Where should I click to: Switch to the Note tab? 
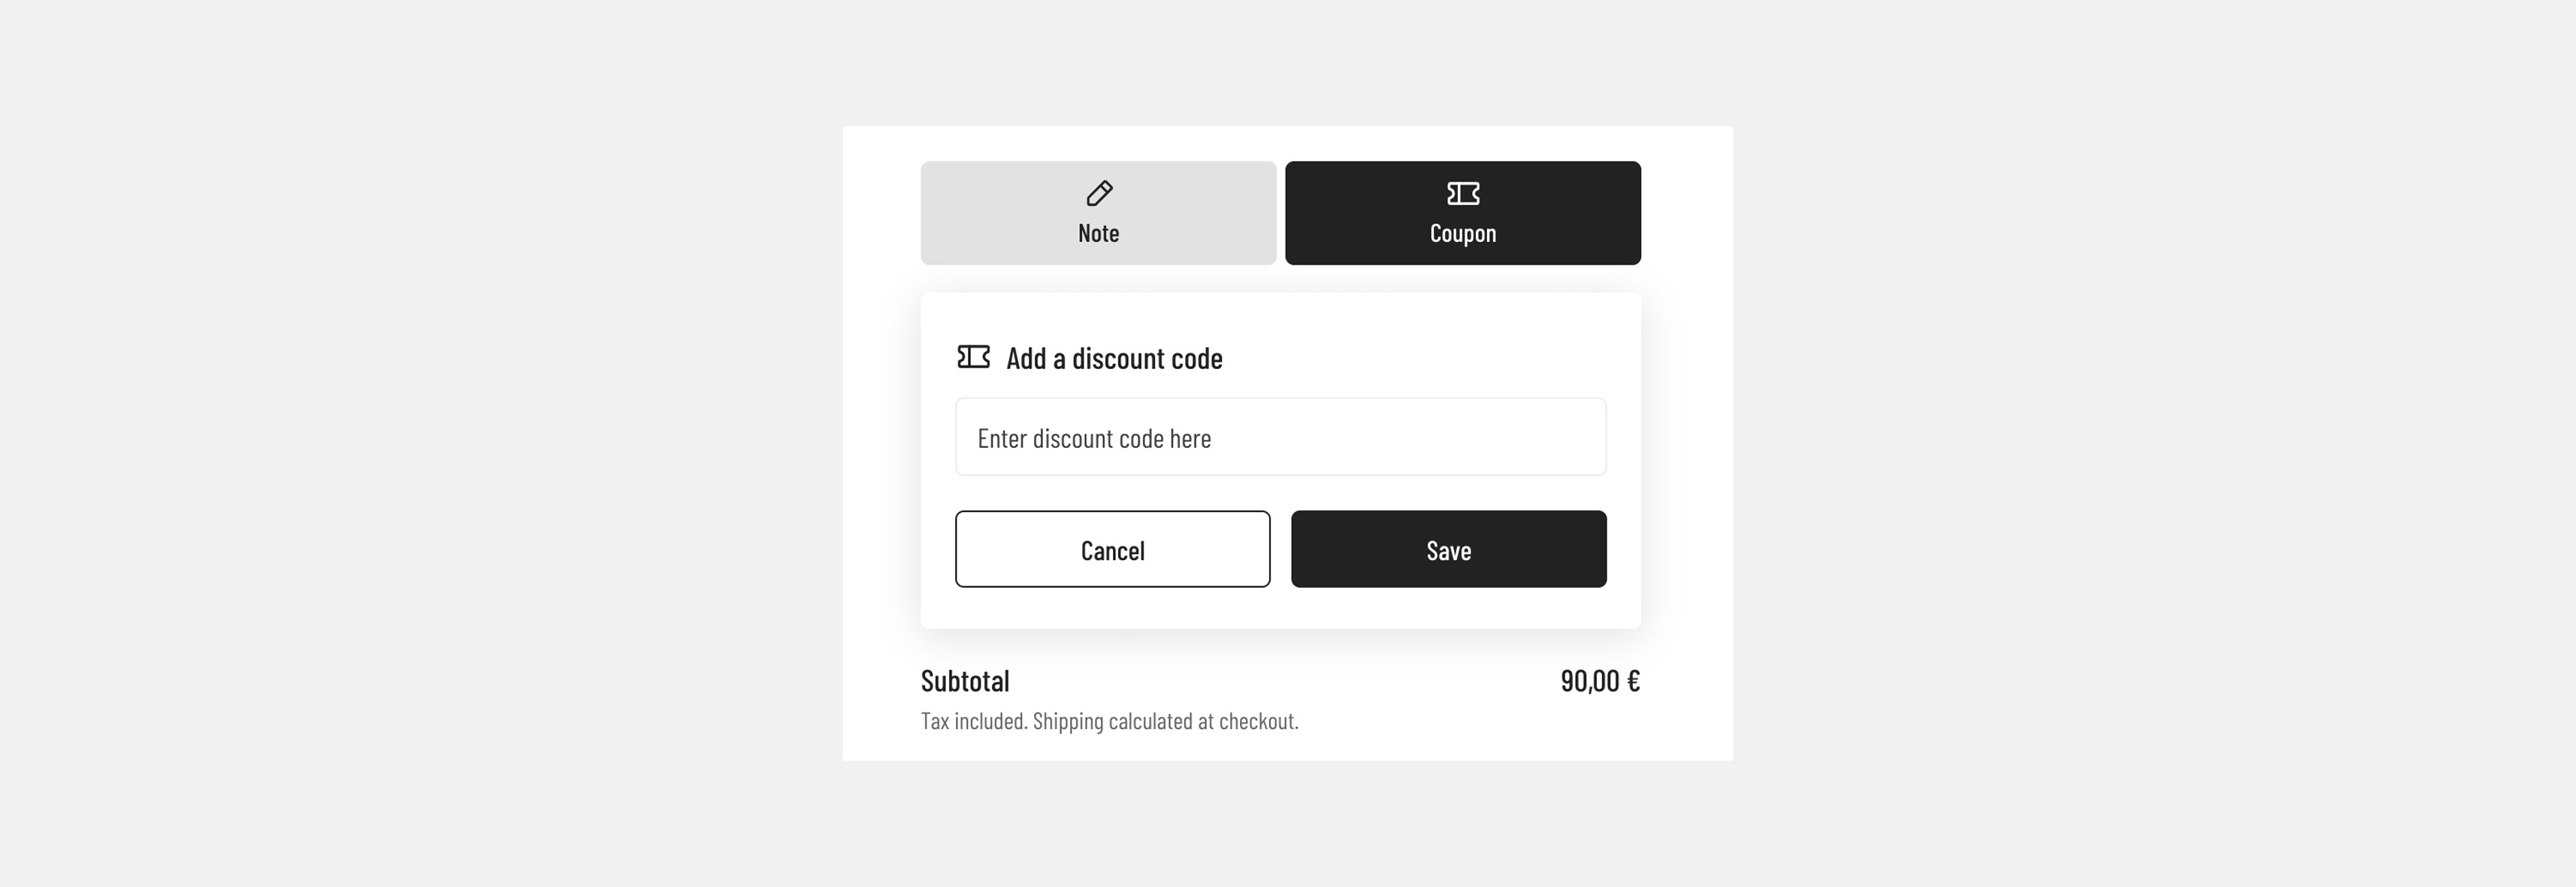(x=1098, y=213)
